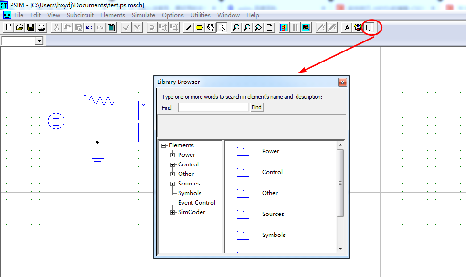466x277 pixels.
Task: Pause the simulation
Action: pyautogui.click(x=295, y=28)
